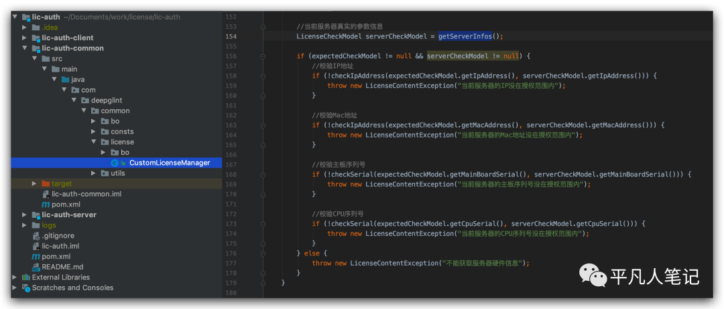Viewport: 724px width, 309px height.
Task: Click the README.md markdown file icon
Action: click(x=36, y=267)
